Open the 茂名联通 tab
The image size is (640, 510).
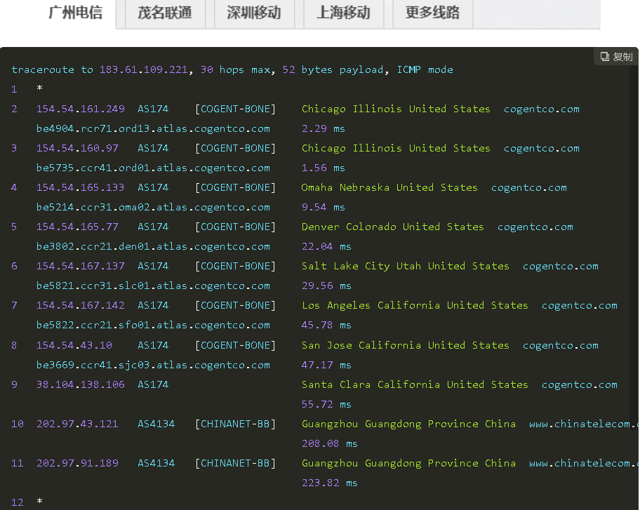(x=165, y=13)
